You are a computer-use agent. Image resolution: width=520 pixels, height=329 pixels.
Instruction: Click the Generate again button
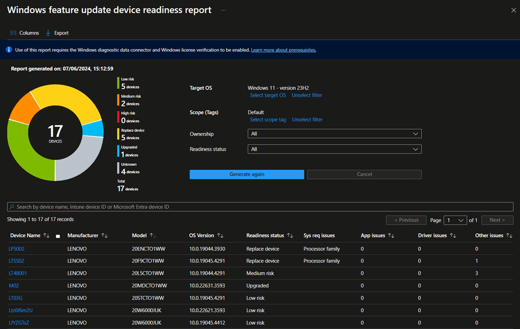click(247, 174)
